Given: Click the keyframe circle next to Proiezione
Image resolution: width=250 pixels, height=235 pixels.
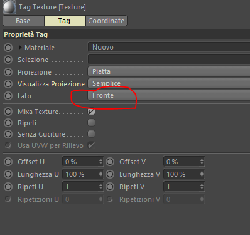Looking at the screenshot, I should [x=8, y=72].
